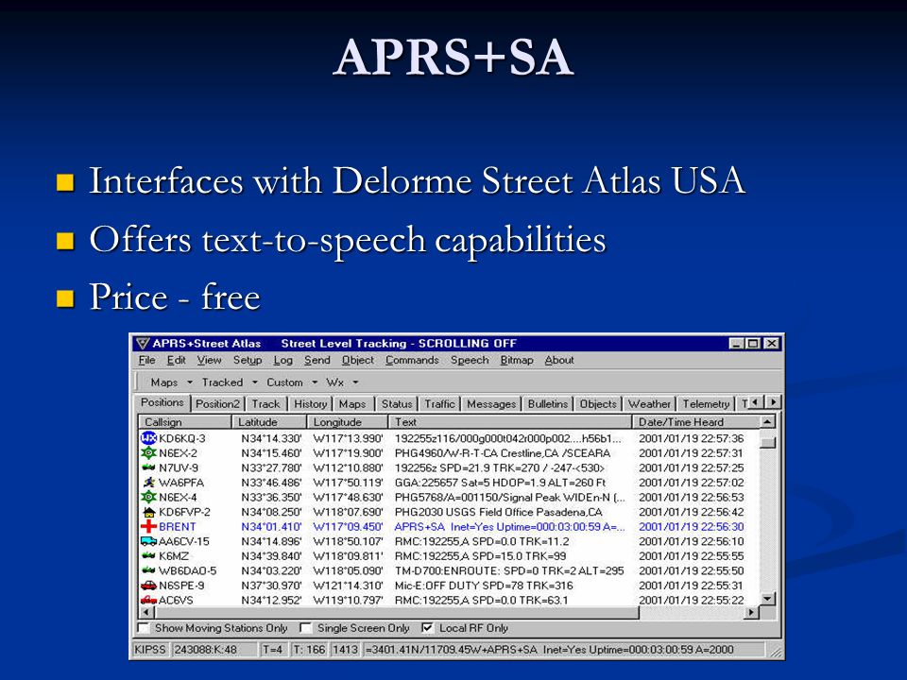Image resolution: width=907 pixels, height=680 pixels.
Task: Click the APRS+Street Atlas title bar app icon
Action: point(143,344)
